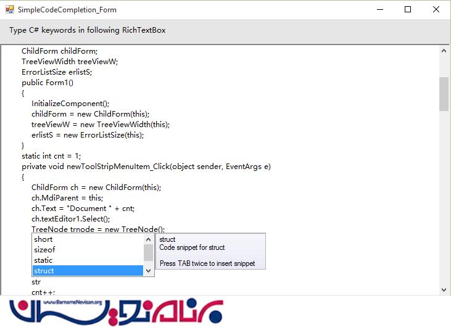
Task: Click the "public Form1()" code line
Action: point(48,83)
